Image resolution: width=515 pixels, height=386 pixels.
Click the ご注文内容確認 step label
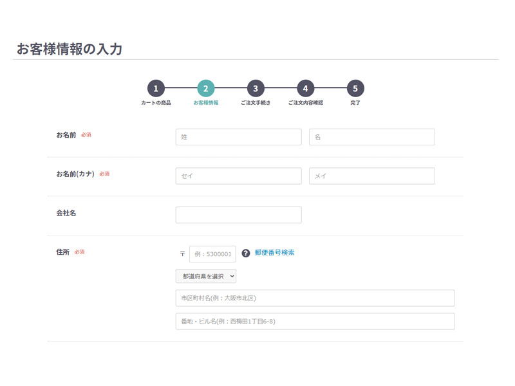[305, 103]
